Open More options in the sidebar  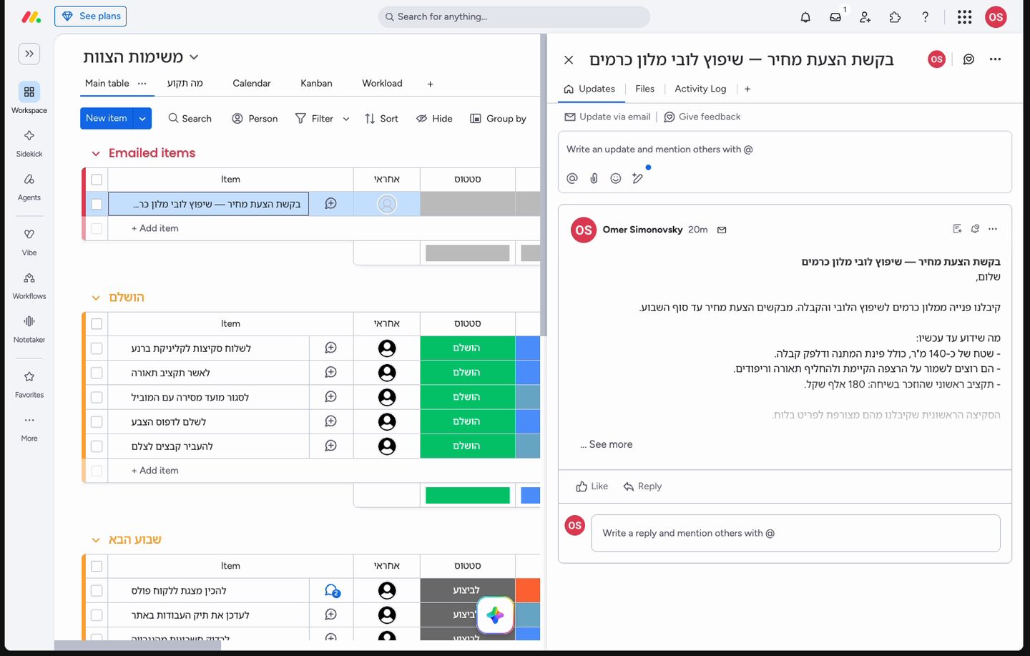tap(29, 427)
